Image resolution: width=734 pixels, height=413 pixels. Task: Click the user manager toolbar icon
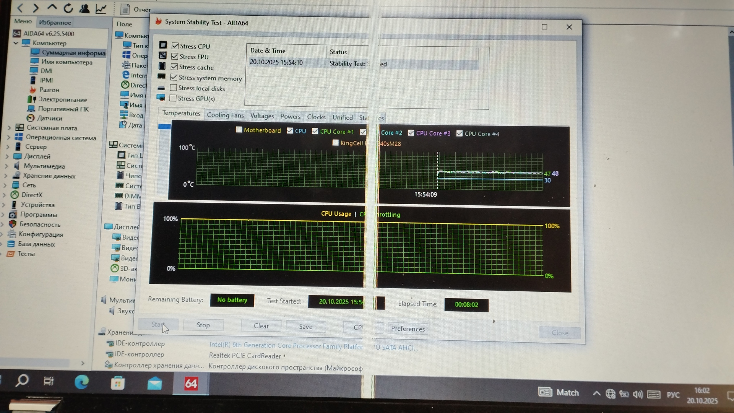click(84, 8)
